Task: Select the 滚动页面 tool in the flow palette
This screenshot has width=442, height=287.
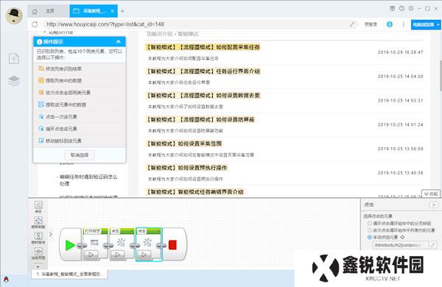Action: [38, 253]
